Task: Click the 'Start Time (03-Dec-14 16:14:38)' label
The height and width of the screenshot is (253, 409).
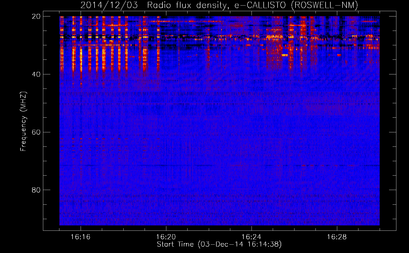Action: coord(219,244)
